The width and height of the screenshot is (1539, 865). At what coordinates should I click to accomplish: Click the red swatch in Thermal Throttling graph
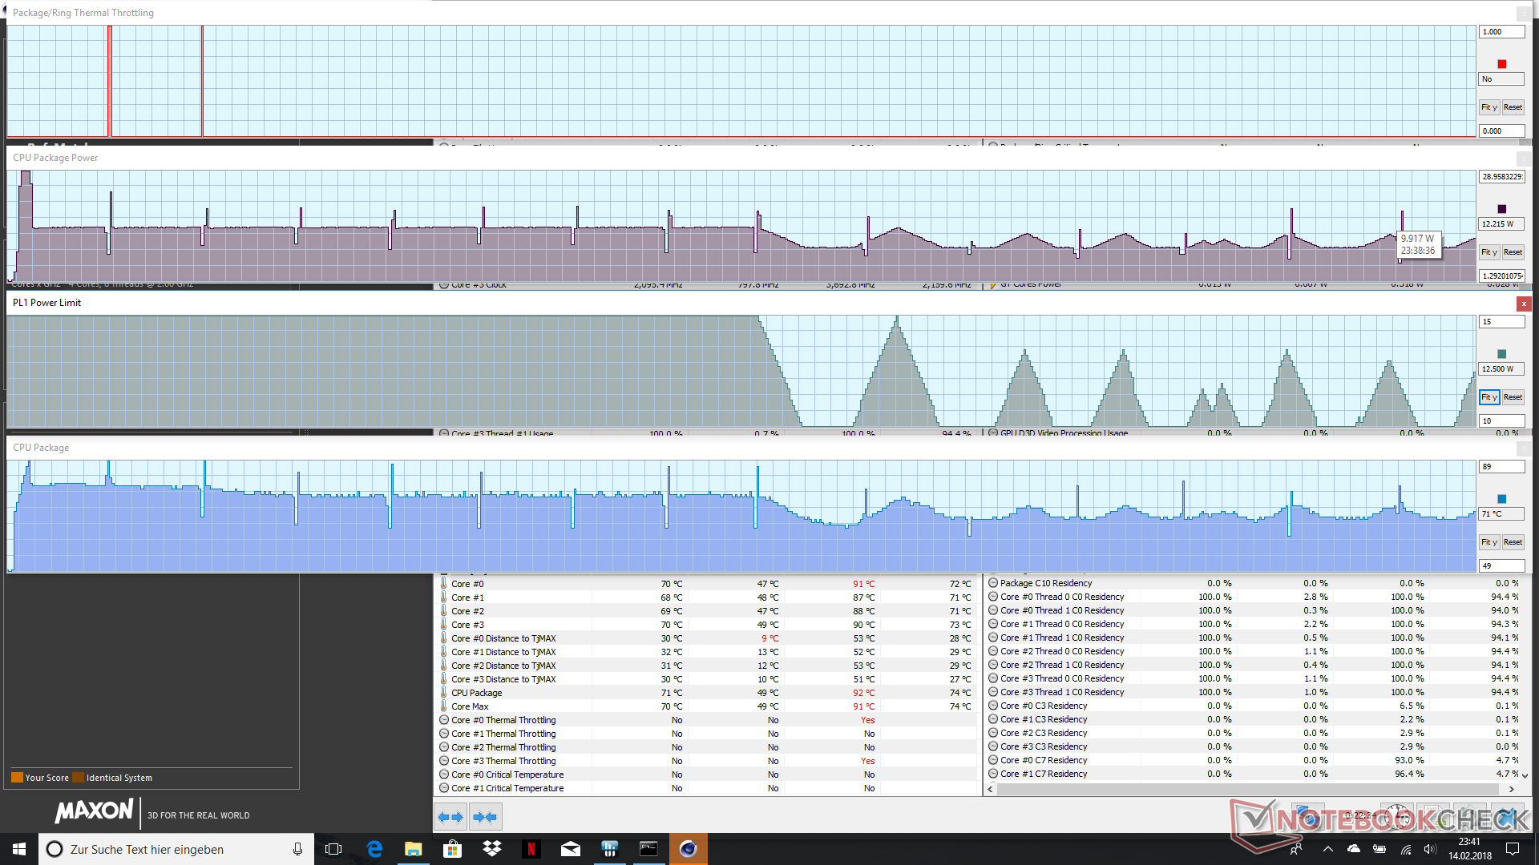coord(1501,64)
